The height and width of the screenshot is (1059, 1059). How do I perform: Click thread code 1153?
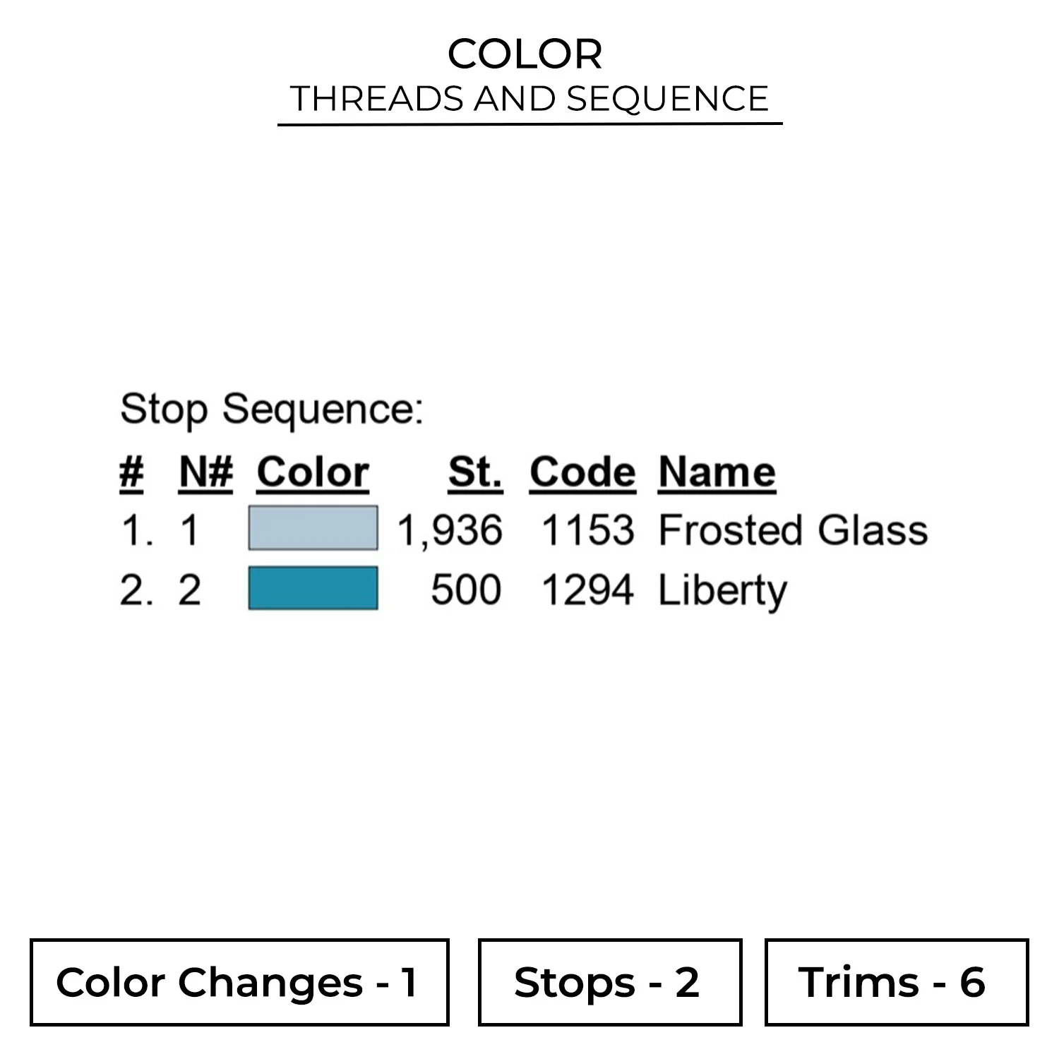click(587, 530)
